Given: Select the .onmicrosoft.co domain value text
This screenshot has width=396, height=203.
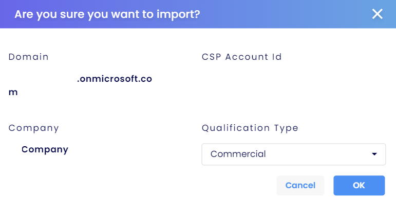Looking at the screenshot, I should 115,79.
